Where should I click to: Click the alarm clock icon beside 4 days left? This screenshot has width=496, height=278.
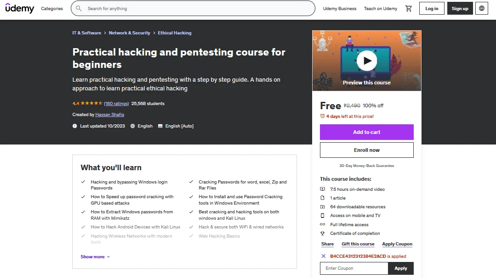[322, 116]
